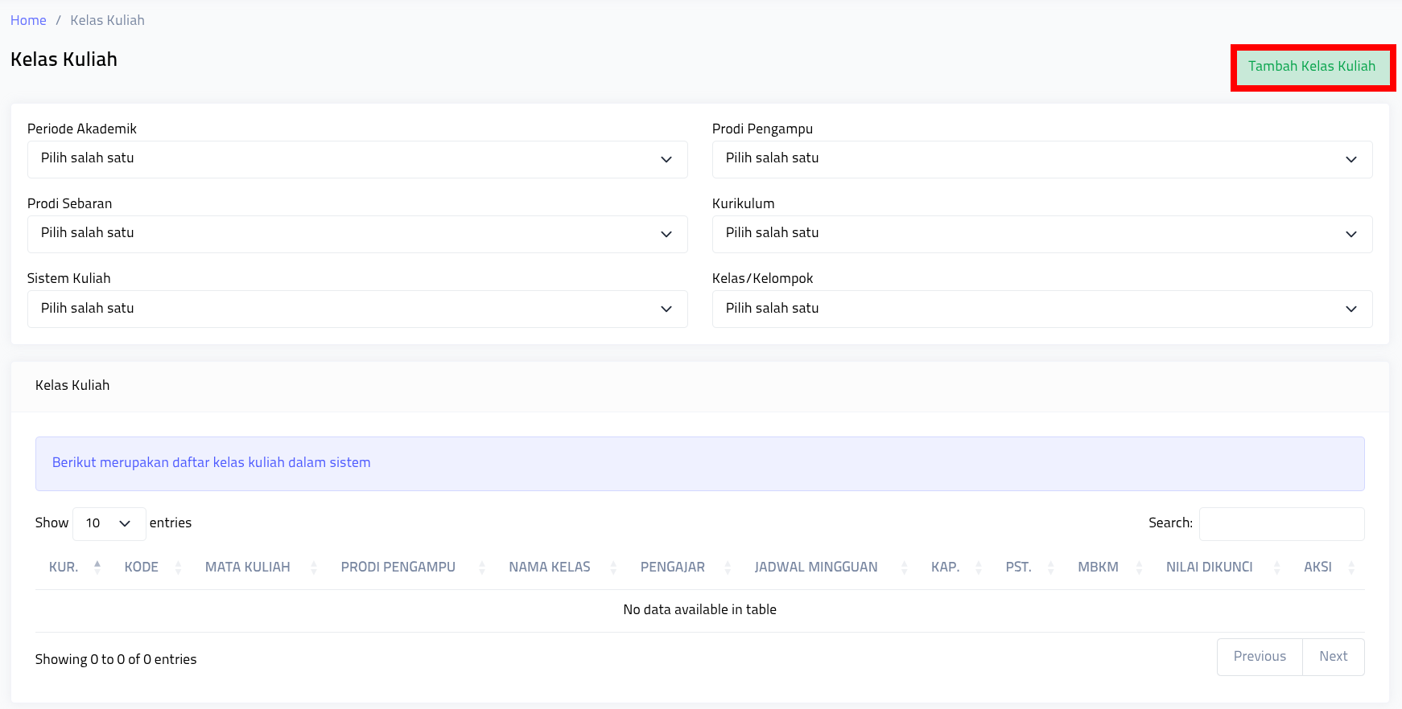Change the Show entries count dropdown
The height and width of the screenshot is (709, 1402).
[x=109, y=523]
